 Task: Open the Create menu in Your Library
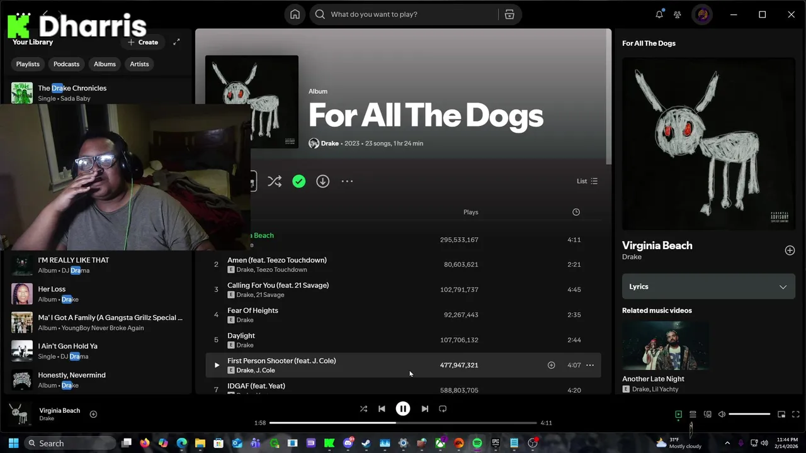point(143,42)
